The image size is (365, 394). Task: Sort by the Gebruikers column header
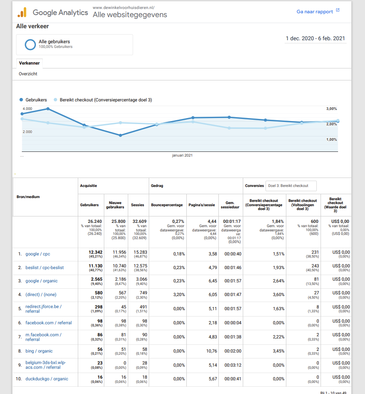click(89, 205)
